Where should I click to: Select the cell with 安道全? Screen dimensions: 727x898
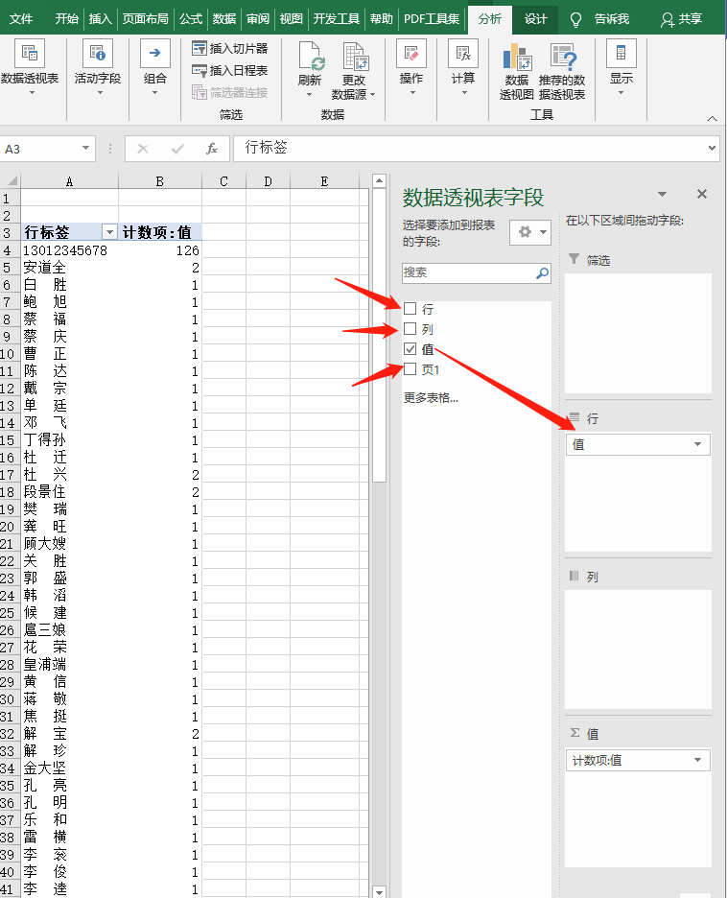(x=69, y=268)
